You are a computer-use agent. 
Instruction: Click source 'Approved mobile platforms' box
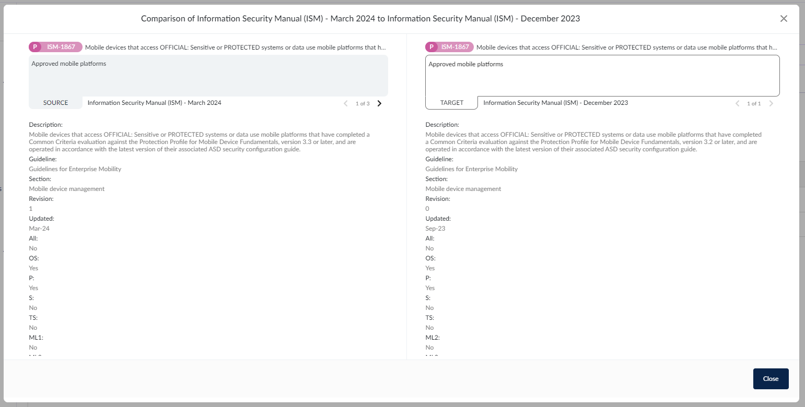click(208, 76)
